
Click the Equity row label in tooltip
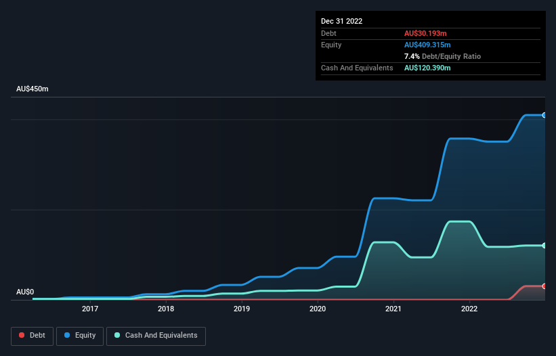click(331, 45)
